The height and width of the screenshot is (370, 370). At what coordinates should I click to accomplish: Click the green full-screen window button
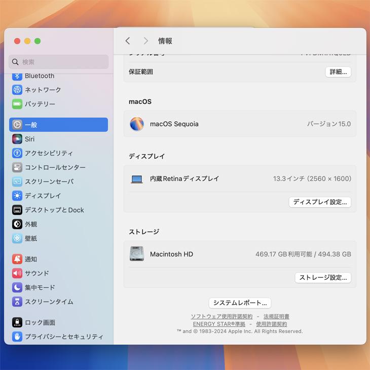[38, 41]
